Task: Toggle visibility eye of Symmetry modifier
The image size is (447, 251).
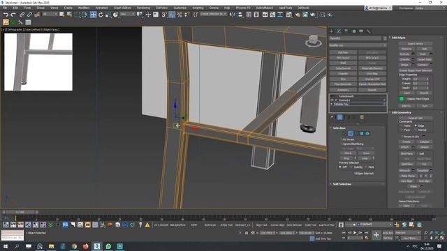Action: click(332, 100)
